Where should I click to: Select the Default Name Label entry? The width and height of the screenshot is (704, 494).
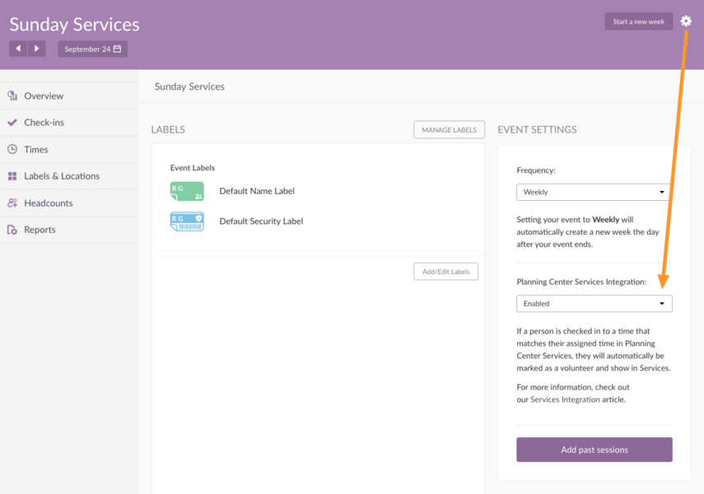tap(255, 190)
